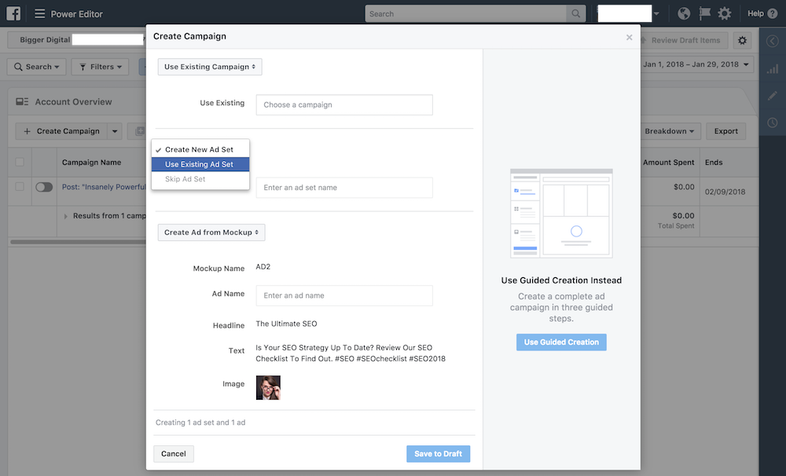Open the Post: "Insanely Powerful campaign link

[104, 187]
